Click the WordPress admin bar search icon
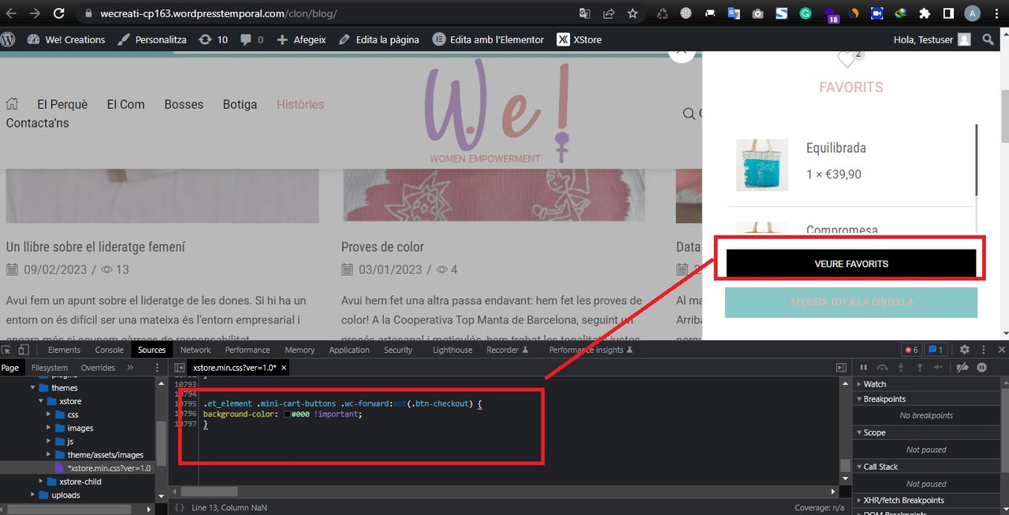The image size is (1009, 515). coord(989,39)
